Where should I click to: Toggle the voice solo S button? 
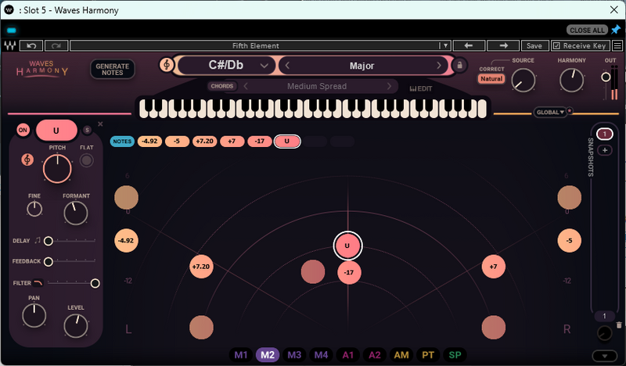tap(87, 130)
